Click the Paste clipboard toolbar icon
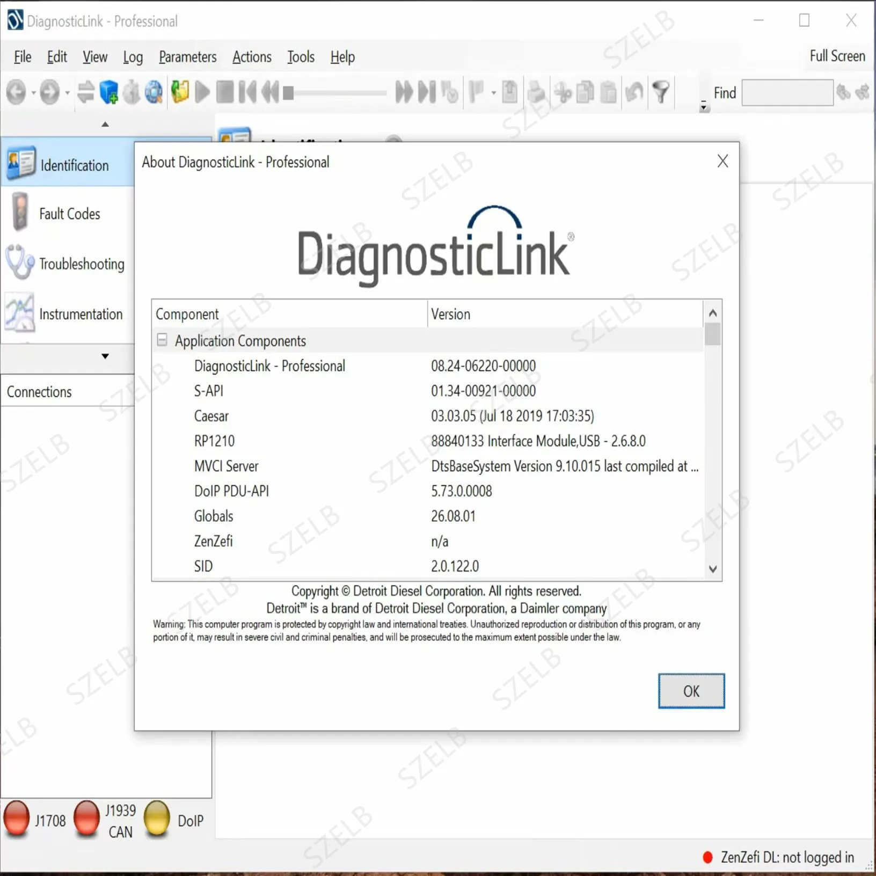This screenshot has width=876, height=876. coord(608,92)
